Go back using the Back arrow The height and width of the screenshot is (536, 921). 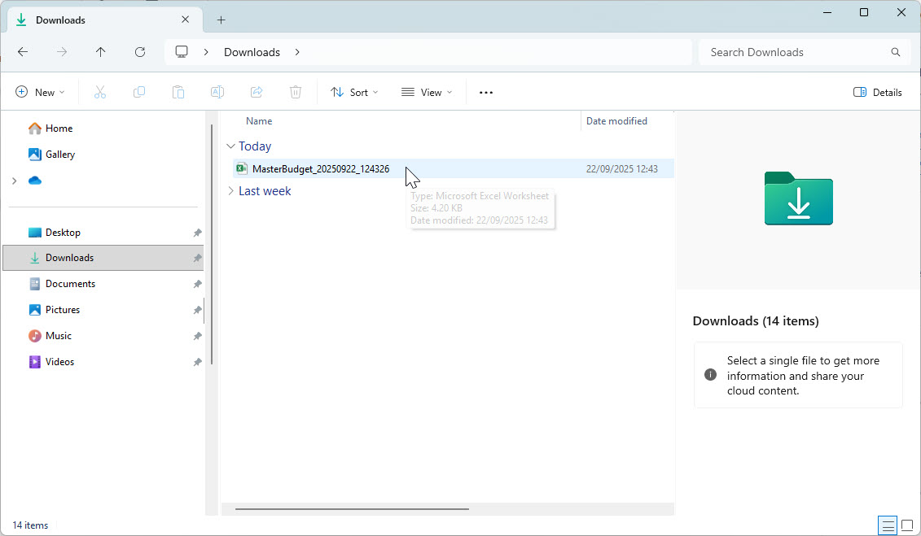coord(23,52)
